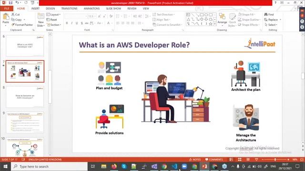This screenshot has height=171, width=305.
Task: Click the zoom out minus button
Action: click(x=263, y=160)
